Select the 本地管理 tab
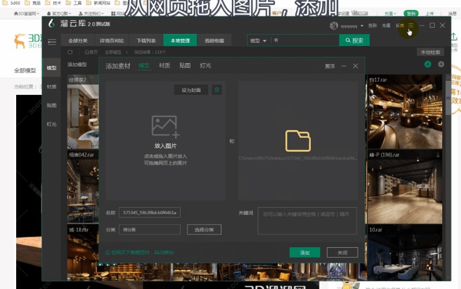Image resolution: width=461 pixels, height=289 pixels. 180,41
